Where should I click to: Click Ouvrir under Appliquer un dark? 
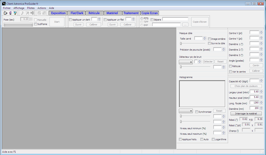(78, 24)
